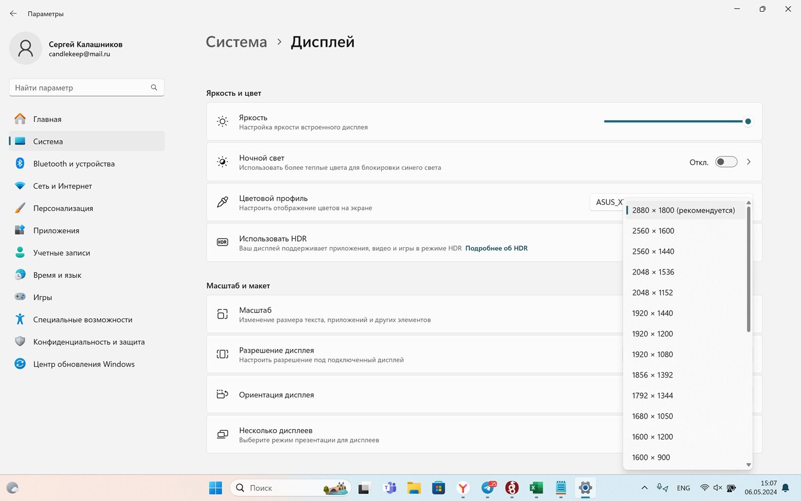The image size is (801, 501).
Task: Open Приложения section
Action: point(87,230)
